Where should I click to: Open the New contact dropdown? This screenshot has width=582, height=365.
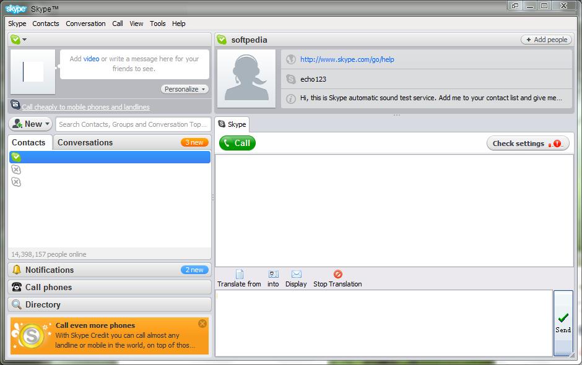click(x=30, y=124)
